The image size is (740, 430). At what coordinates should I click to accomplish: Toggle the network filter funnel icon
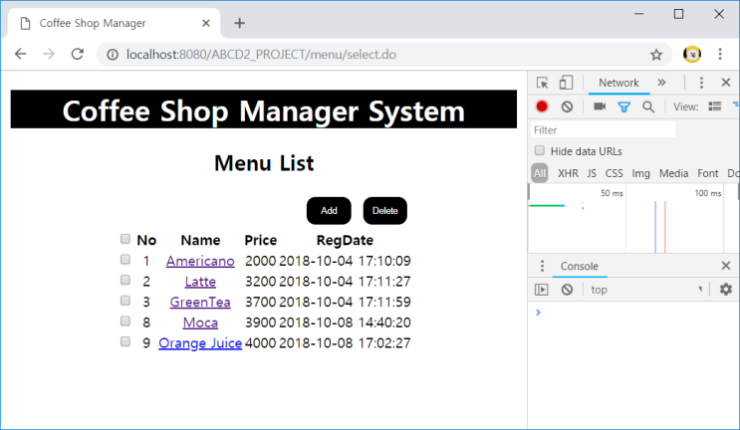point(623,107)
